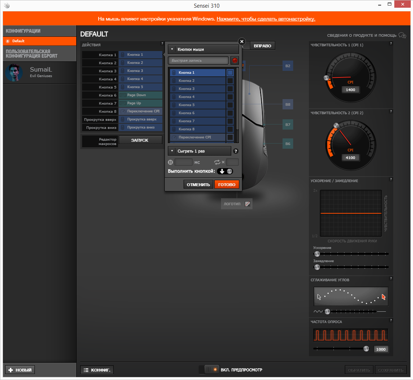Launch macro editor with ЗАПУСК button
The width and height of the screenshot is (413, 380).
tap(140, 140)
